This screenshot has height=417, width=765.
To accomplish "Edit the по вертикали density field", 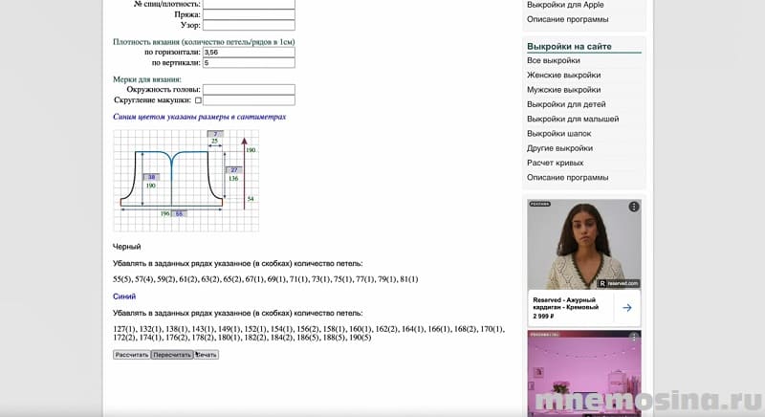I will tap(249, 63).
